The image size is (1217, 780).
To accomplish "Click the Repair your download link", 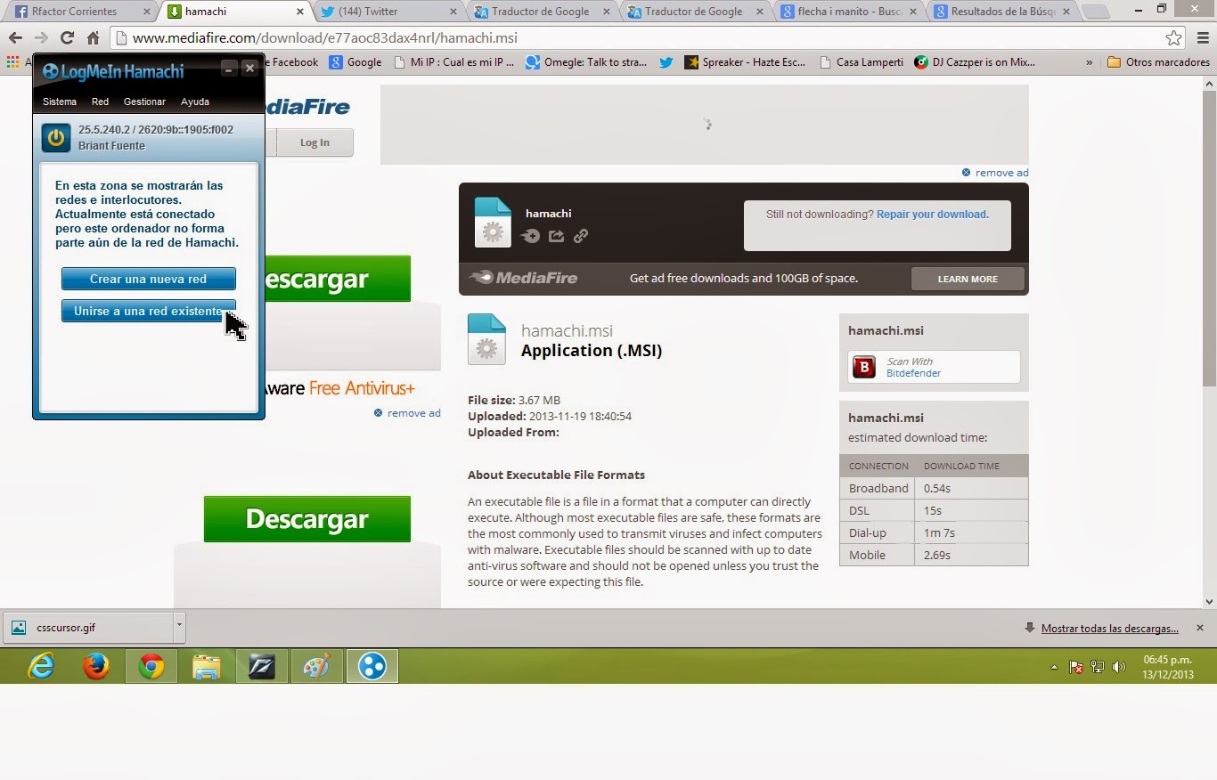I will 933,215.
